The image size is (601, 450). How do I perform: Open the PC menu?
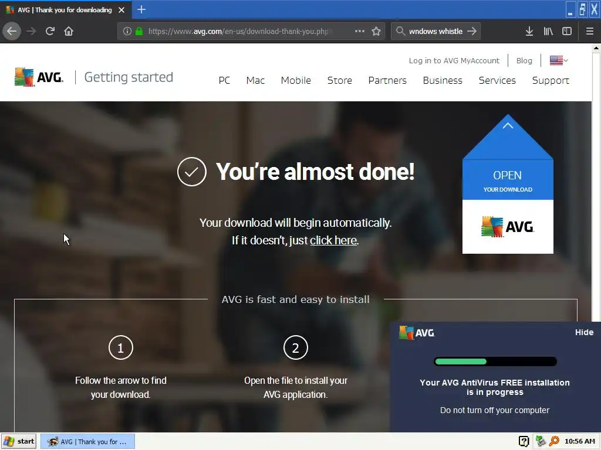tap(224, 80)
